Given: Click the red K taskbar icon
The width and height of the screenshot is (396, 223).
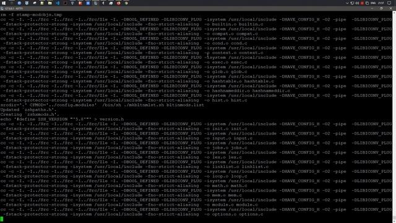Looking at the screenshot, I should tap(80, 3).
